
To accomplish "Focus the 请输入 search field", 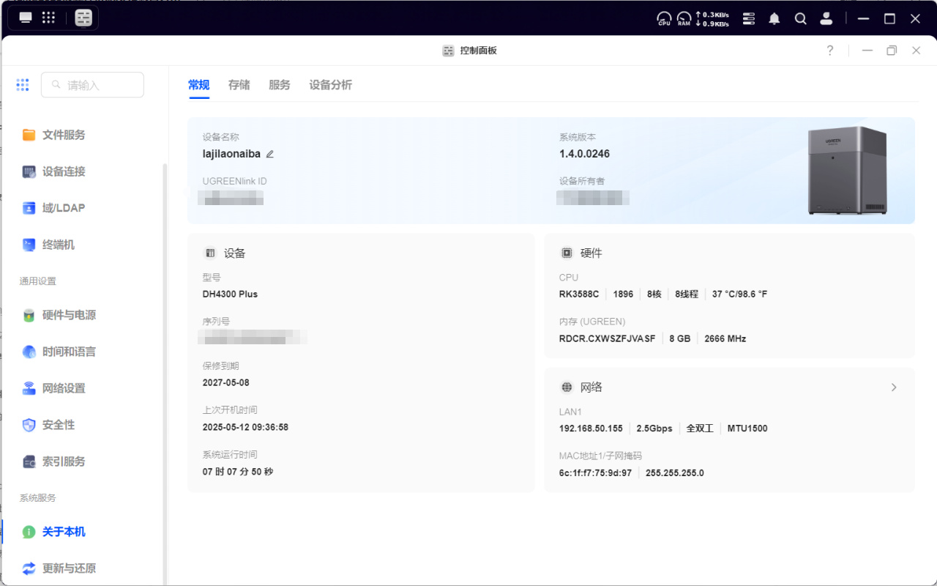I will click(92, 85).
